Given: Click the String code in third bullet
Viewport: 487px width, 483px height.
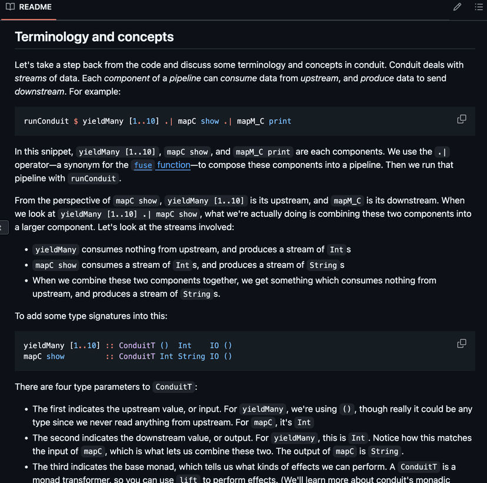Looking at the screenshot, I should coord(196,294).
